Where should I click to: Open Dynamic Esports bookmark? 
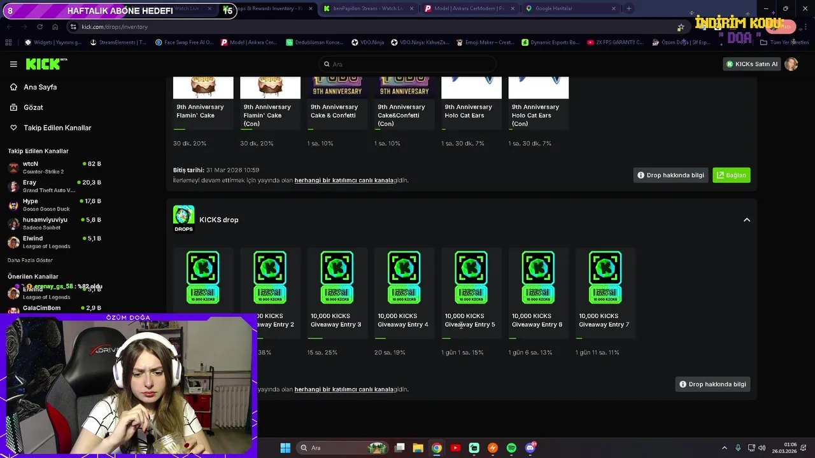(x=550, y=43)
